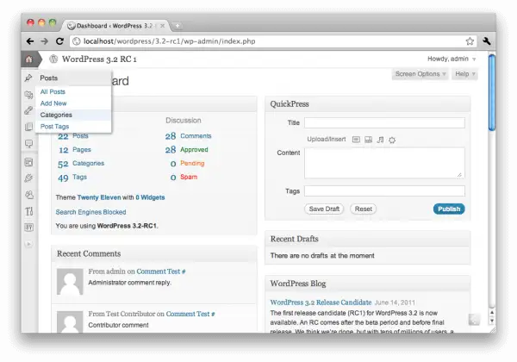Click the Add Audio music note icon
Screen dimensions: 517x362
380,140
